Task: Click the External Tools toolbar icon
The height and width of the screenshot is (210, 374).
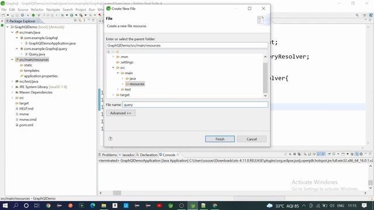Action: (x=81, y=15)
